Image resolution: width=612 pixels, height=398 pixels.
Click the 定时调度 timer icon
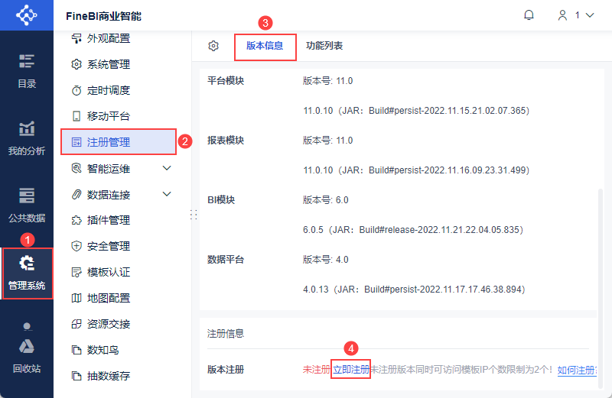(x=76, y=90)
